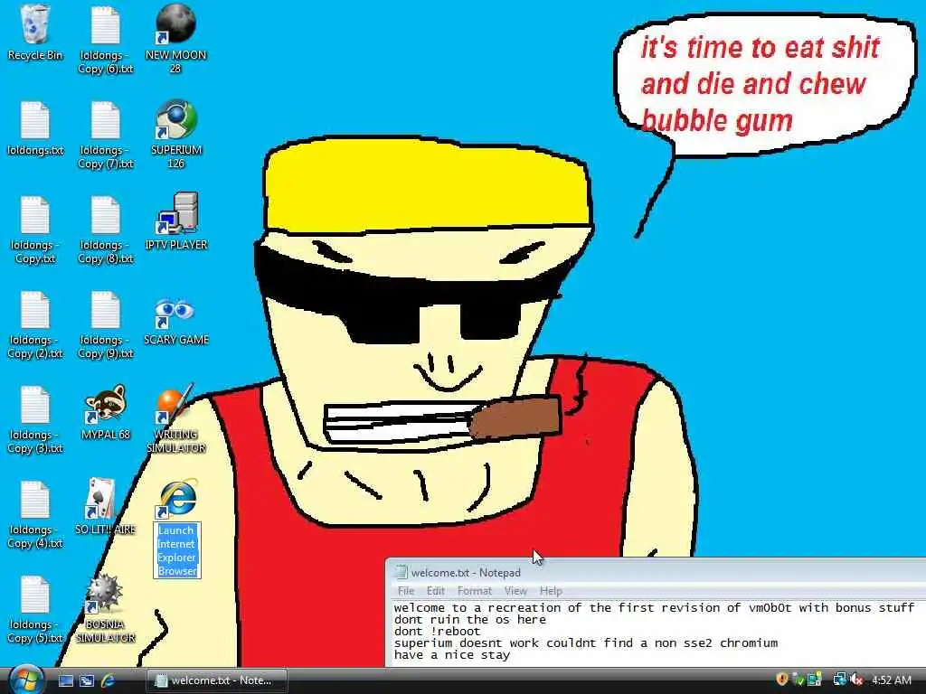
Task: Select the loldongs - Copy (8).txt file
Action: click(105, 230)
